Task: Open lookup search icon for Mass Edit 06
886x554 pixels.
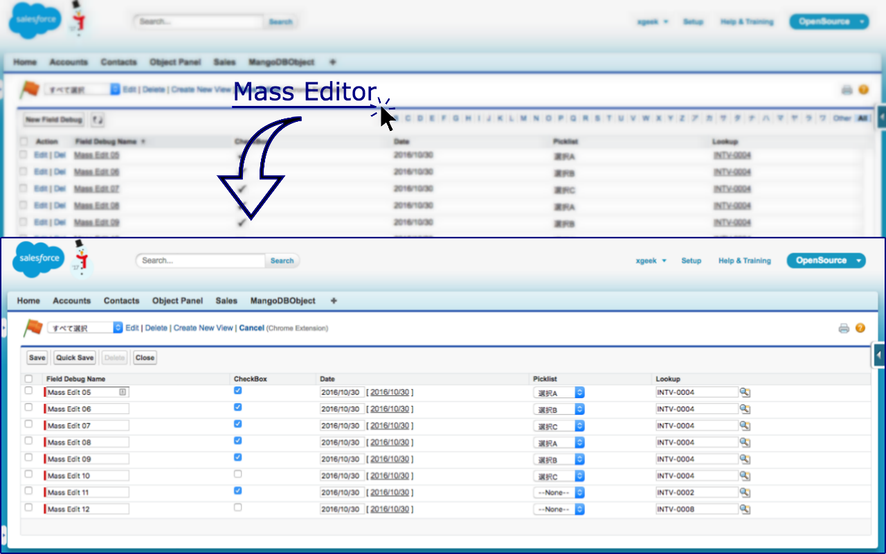Action: (745, 409)
